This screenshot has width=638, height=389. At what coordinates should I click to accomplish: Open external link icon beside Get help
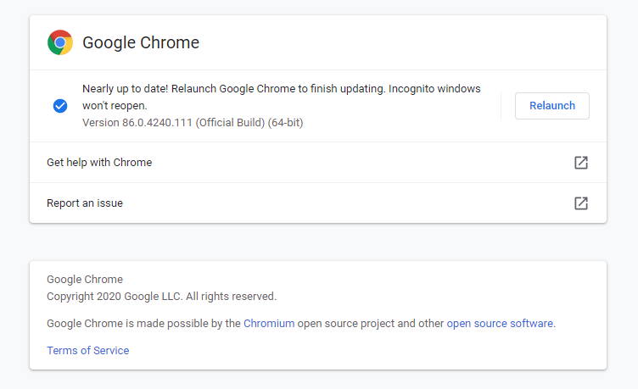click(x=581, y=163)
